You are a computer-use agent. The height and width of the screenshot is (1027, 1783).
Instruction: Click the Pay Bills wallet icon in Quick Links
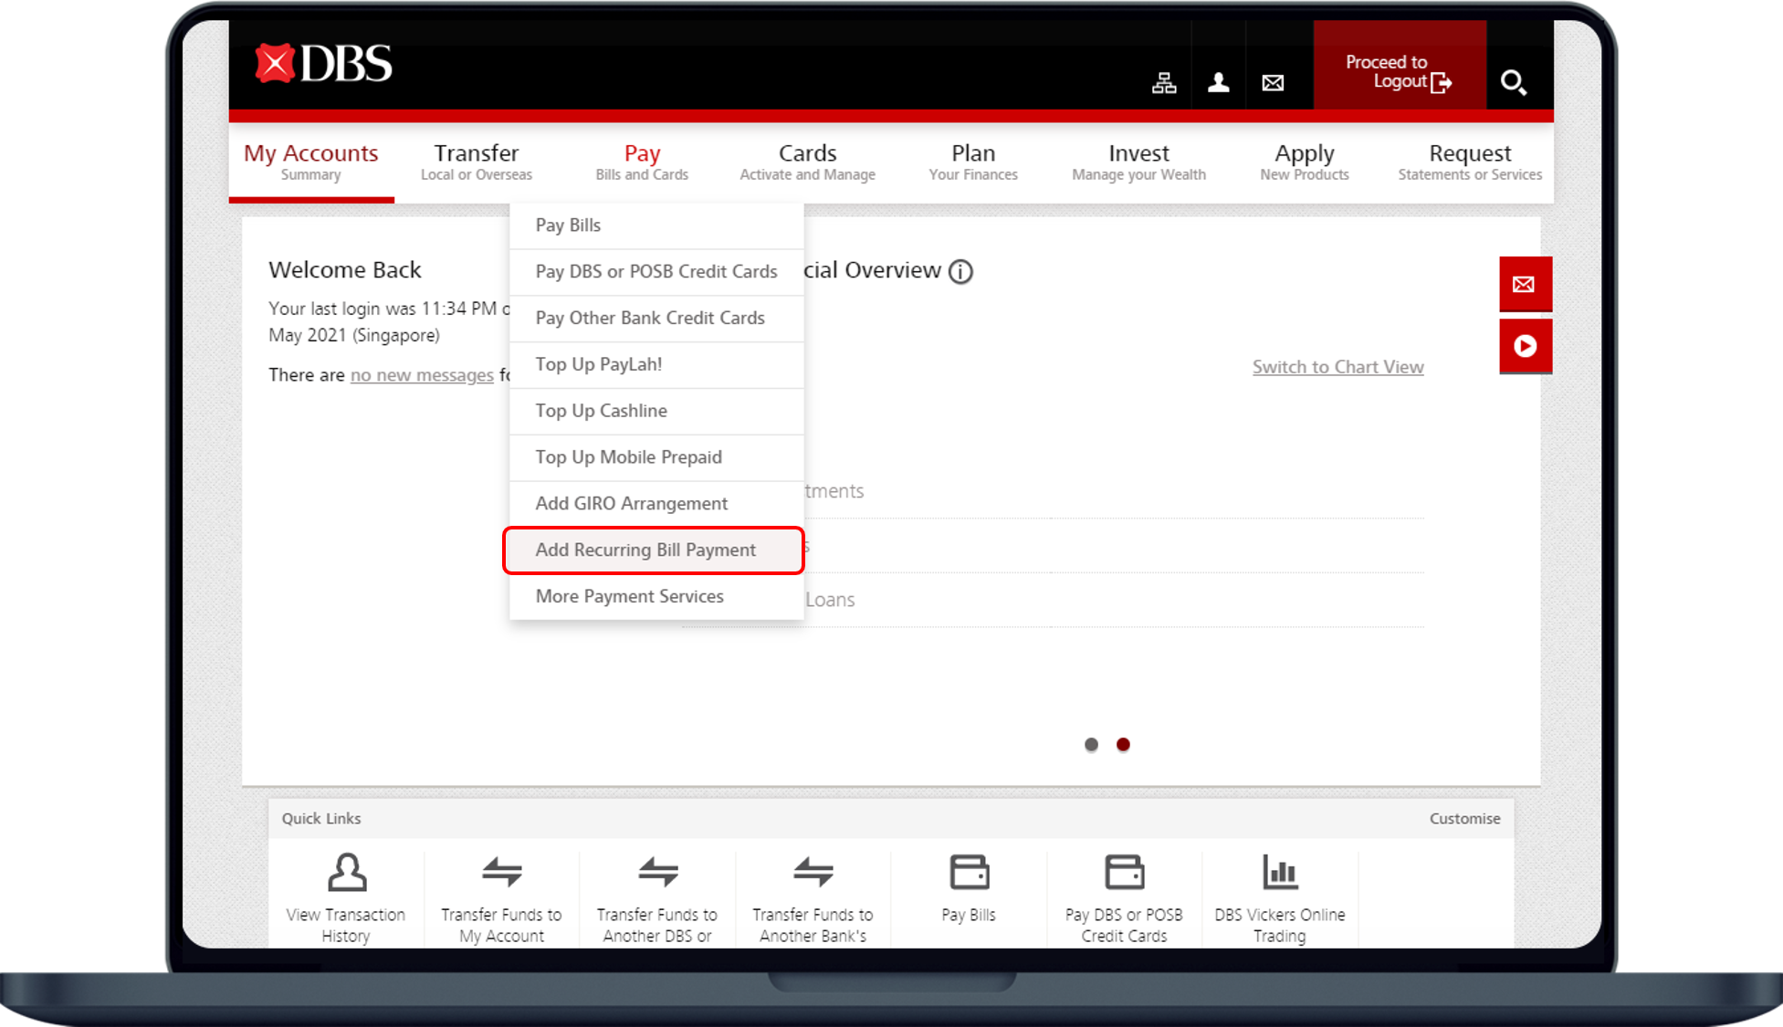pos(969,873)
